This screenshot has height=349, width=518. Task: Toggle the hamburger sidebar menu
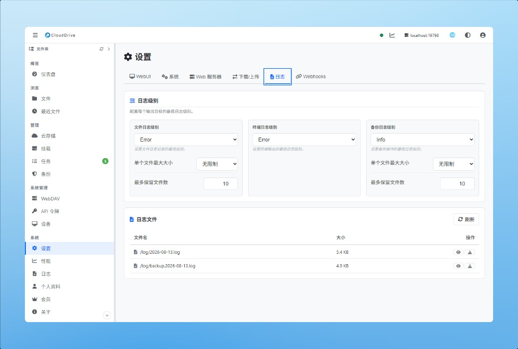(x=35, y=35)
